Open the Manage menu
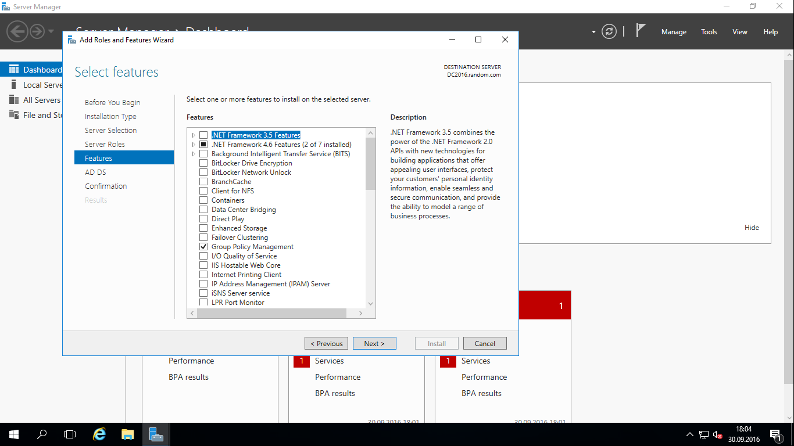Screen dimensions: 794x446 click(674, 32)
